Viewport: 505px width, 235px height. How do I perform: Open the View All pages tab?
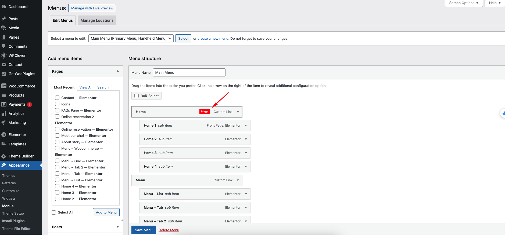86,87
